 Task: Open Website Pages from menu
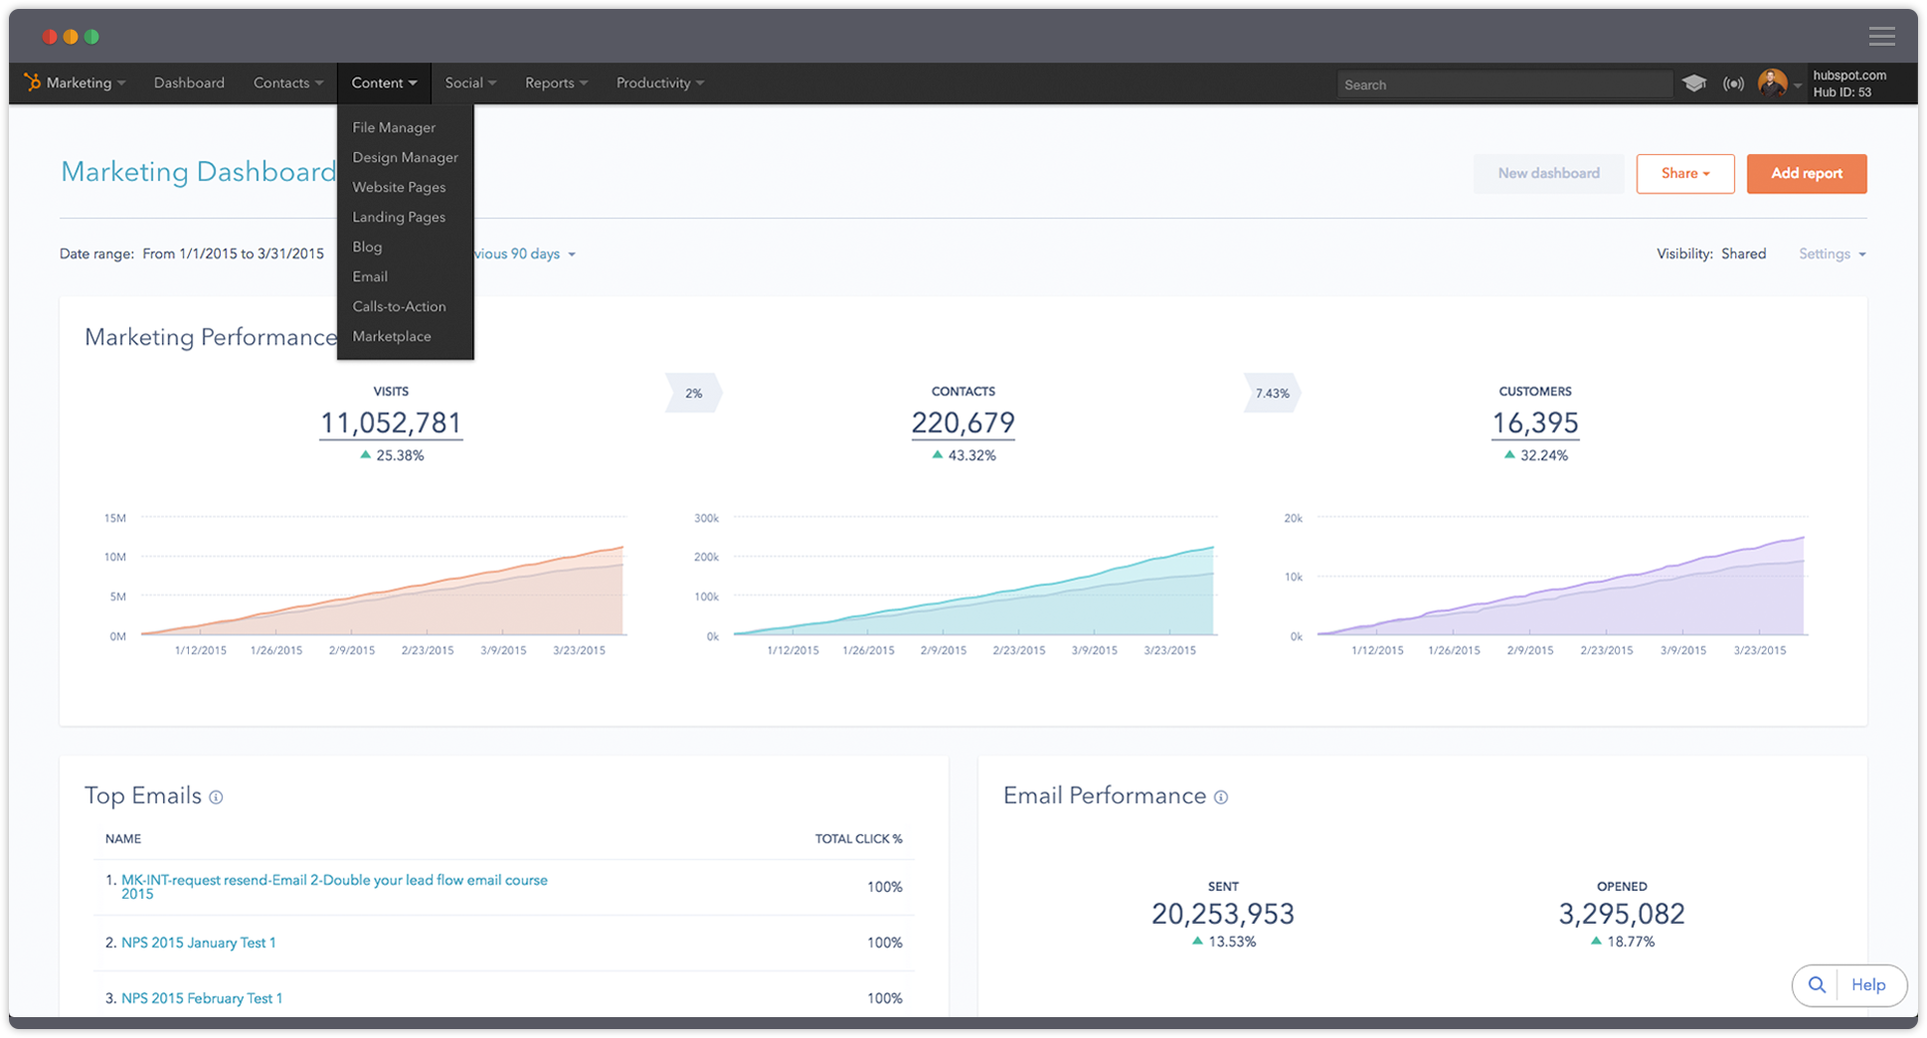click(x=399, y=187)
